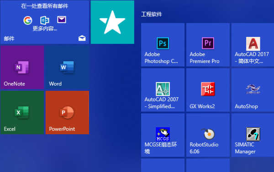Open the OneNote tile

pyautogui.click(x=22, y=68)
